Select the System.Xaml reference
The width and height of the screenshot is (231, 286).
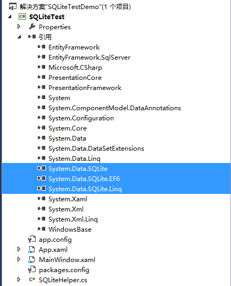(68, 199)
